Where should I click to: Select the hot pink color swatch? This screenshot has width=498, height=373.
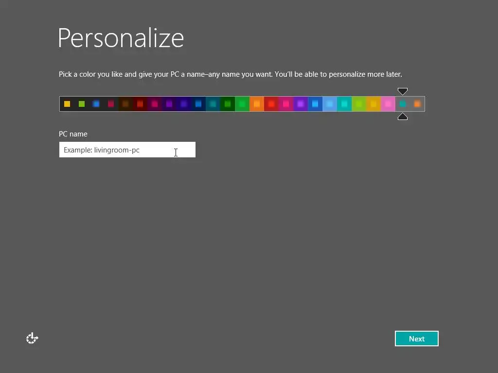tap(286, 104)
